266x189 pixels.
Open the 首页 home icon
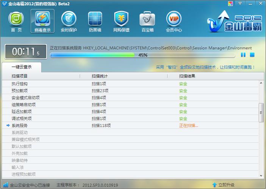(16, 21)
